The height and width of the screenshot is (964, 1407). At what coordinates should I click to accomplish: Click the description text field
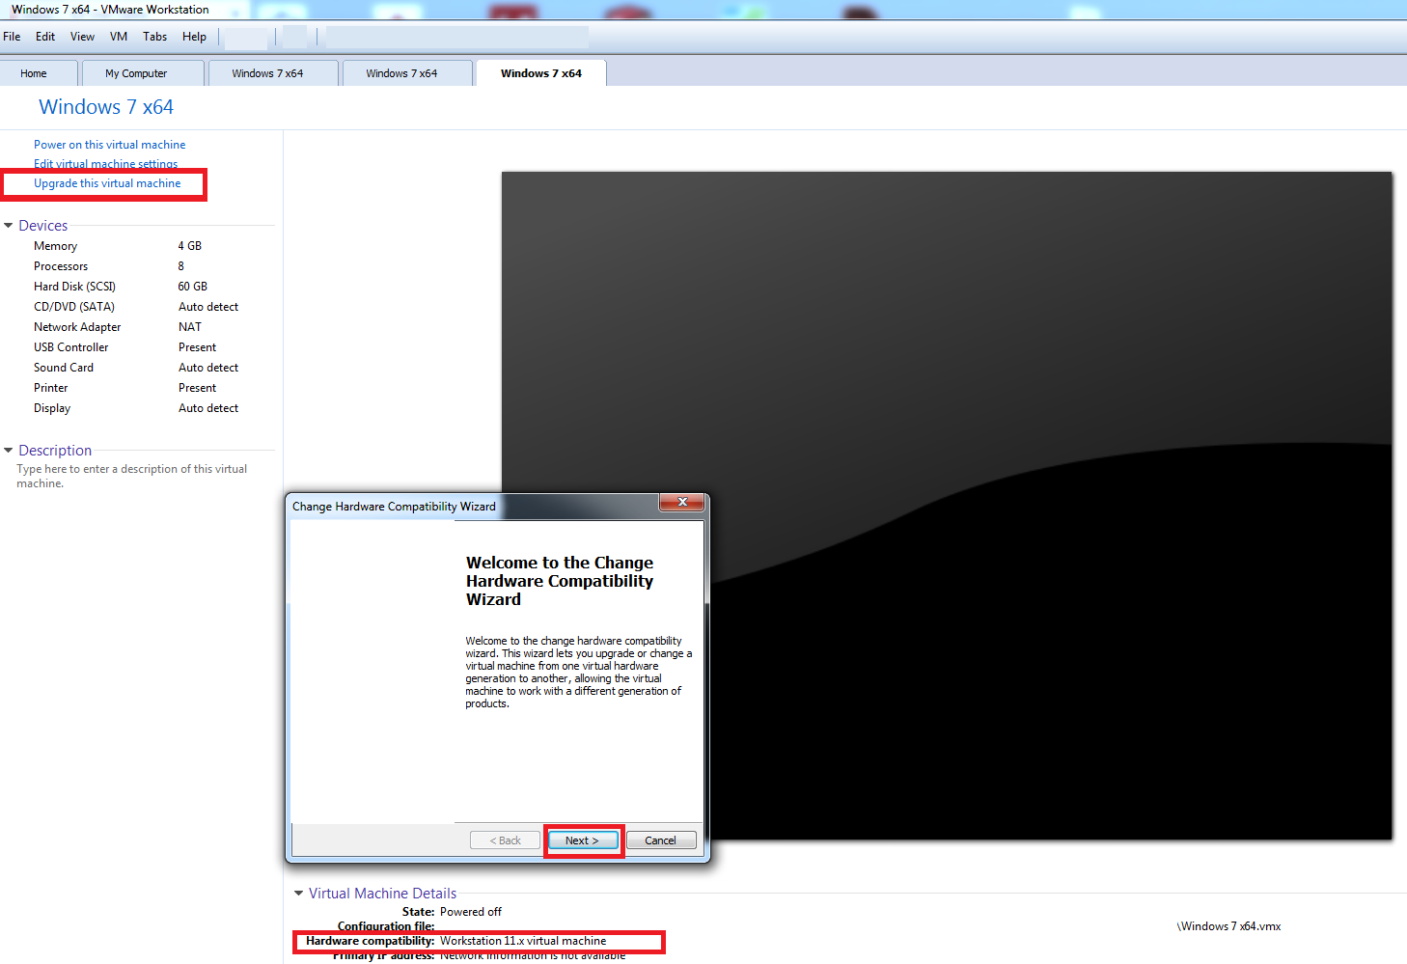(132, 476)
